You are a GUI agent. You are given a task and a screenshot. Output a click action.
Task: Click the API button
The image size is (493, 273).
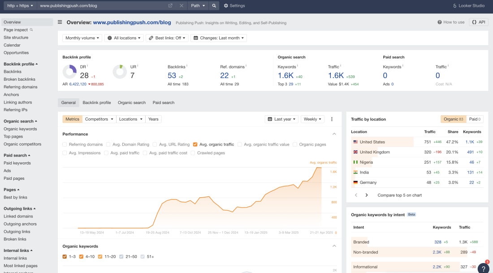click(x=479, y=22)
